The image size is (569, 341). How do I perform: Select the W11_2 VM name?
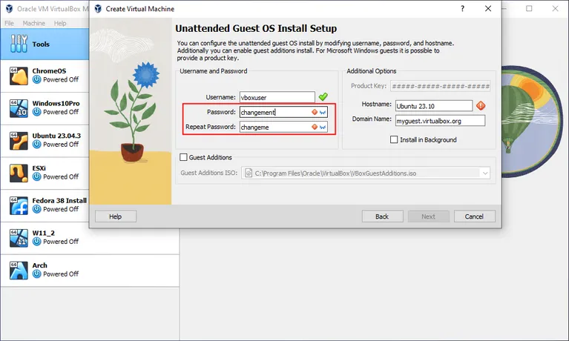(43, 233)
